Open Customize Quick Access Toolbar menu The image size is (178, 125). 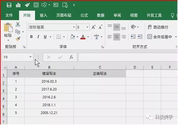pyautogui.click(x=74, y=5)
